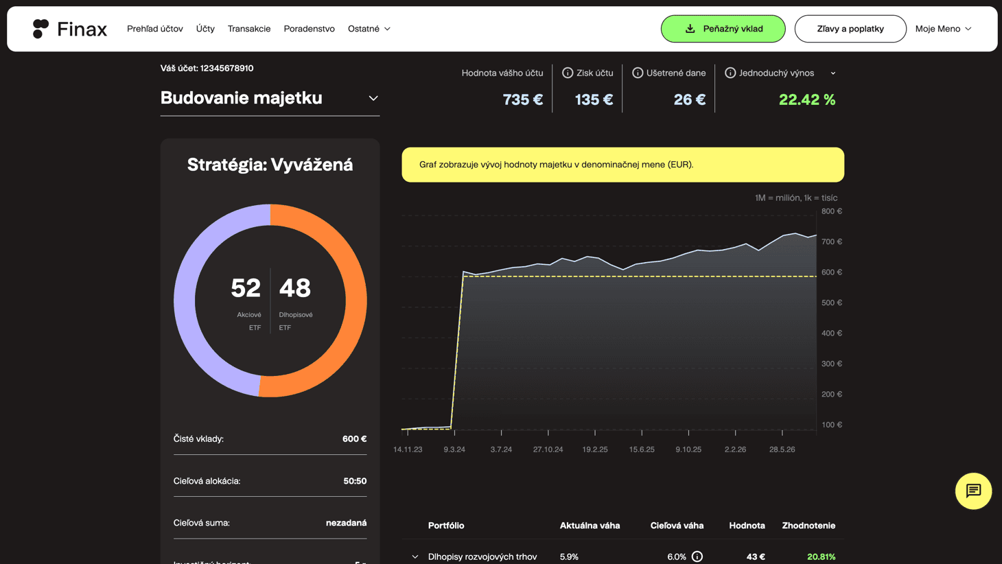Click the Cieľová alokácia 50:50 value

tap(355, 481)
